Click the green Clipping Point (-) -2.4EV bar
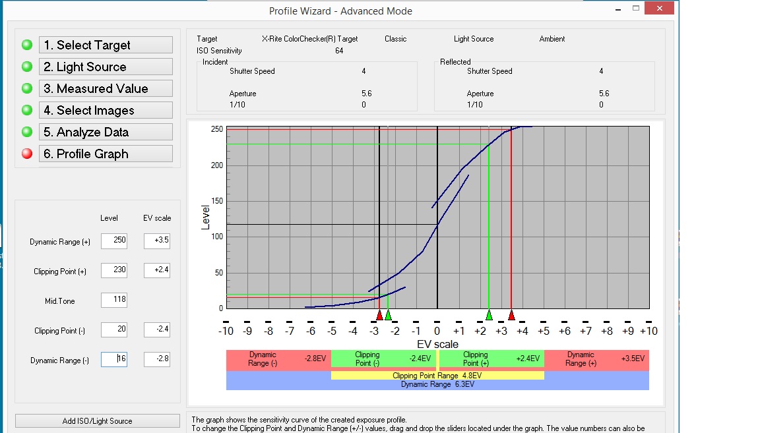This screenshot has height=433, width=760. coord(383,359)
